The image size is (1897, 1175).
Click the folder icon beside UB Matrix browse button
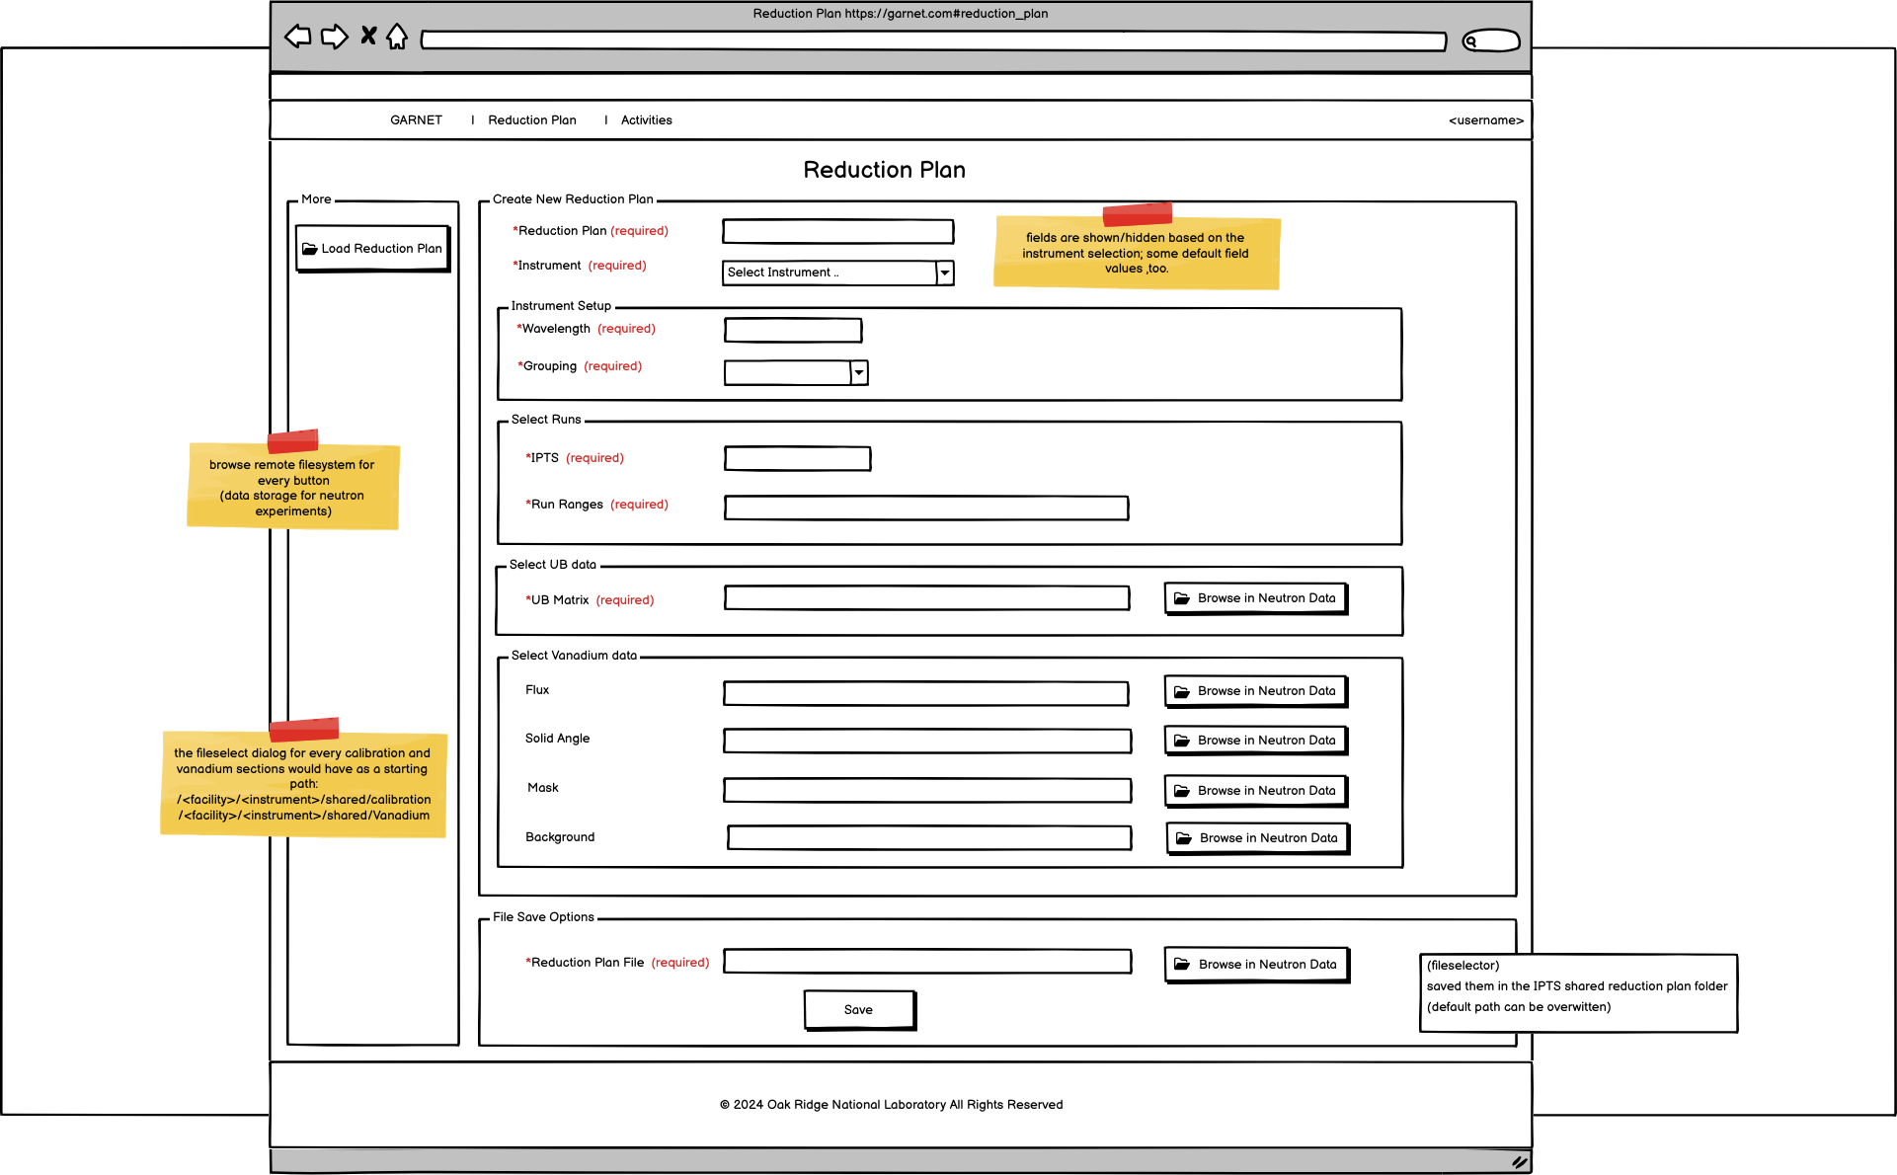(1182, 597)
